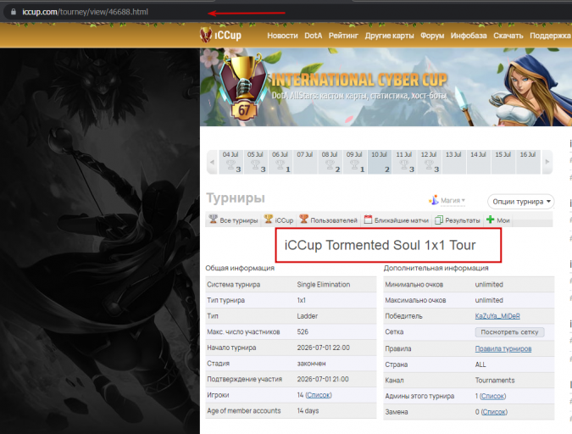Open the Рейтинг menu
The height and width of the screenshot is (434, 572).
tap(343, 36)
